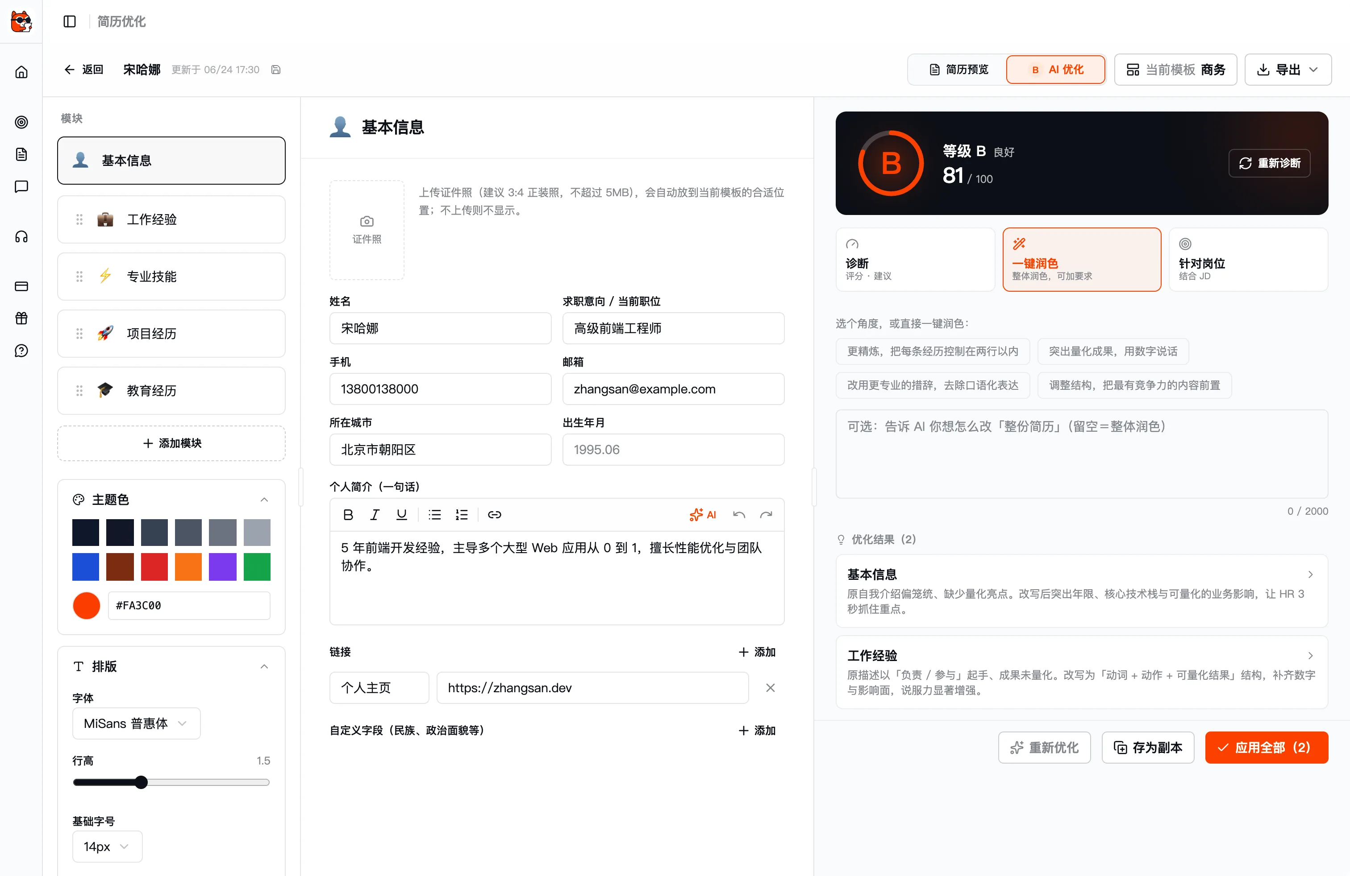Image resolution: width=1350 pixels, height=876 pixels.
Task: Open the gift icon in sidebar
Action: (x=21, y=318)
